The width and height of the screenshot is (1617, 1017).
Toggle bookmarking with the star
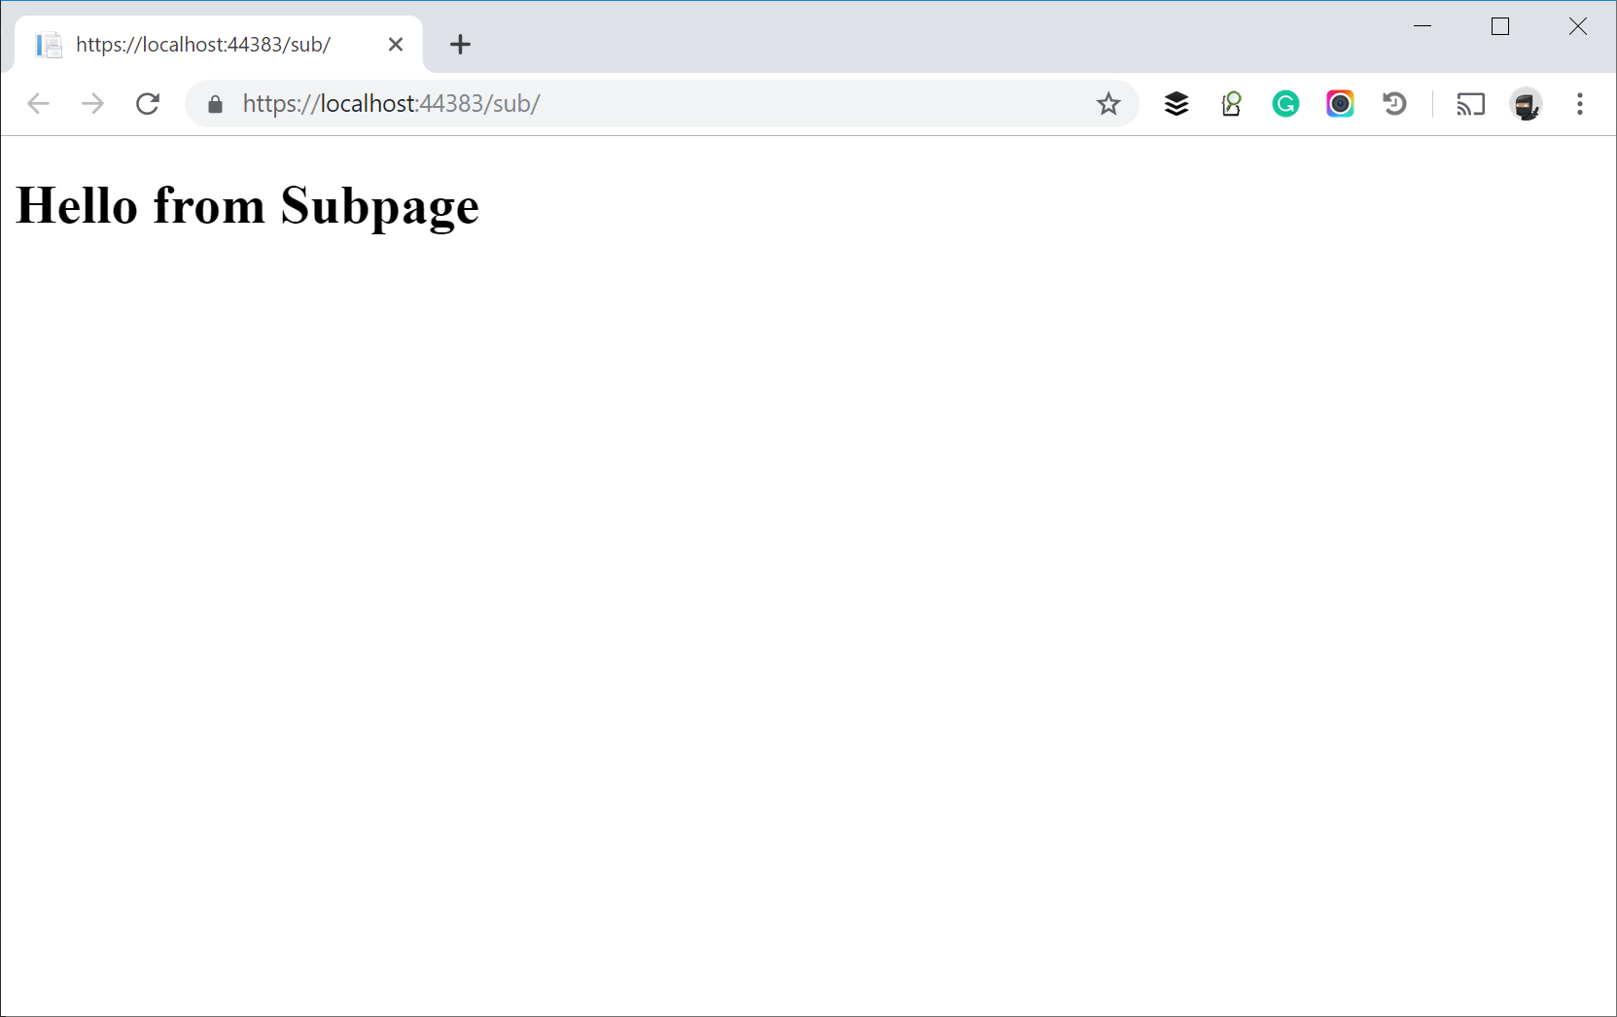tap(1107, 104)
